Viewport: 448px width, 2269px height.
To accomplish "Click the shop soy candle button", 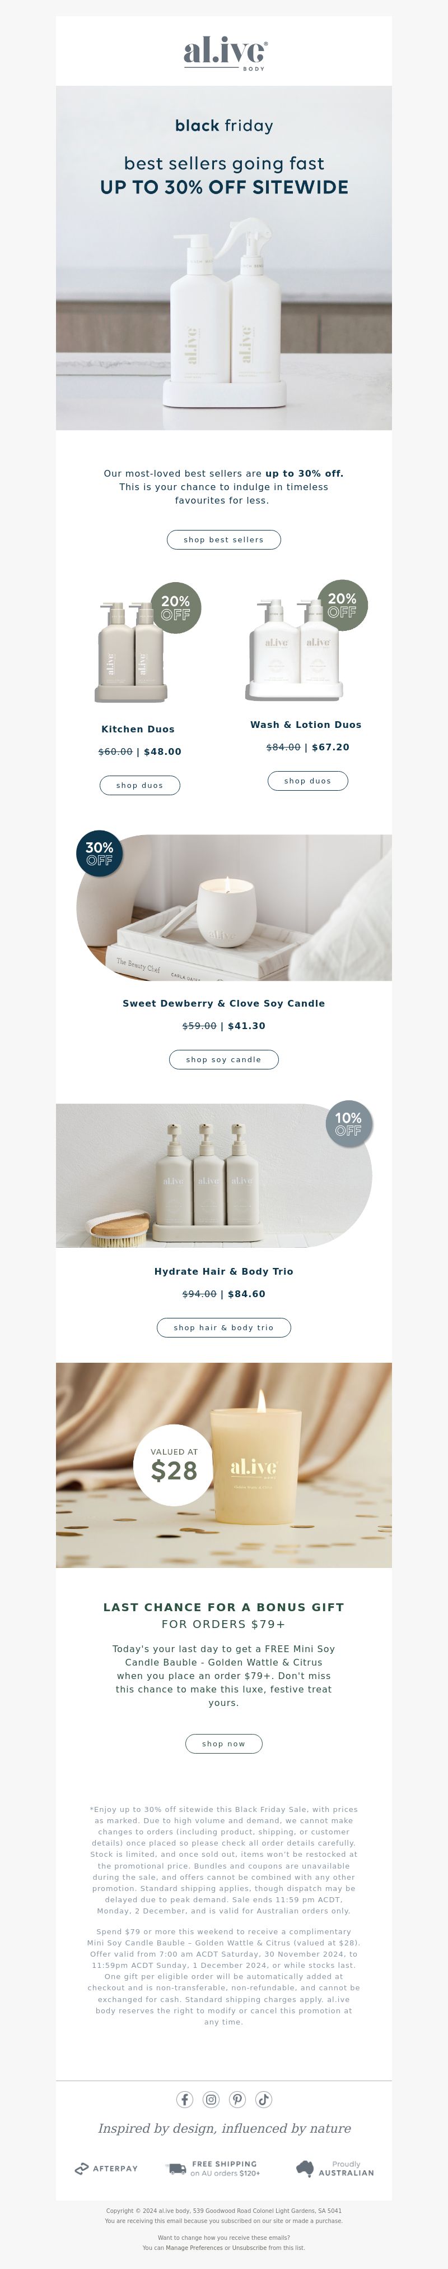I will pyautogui.click(x=223, y=1059).
